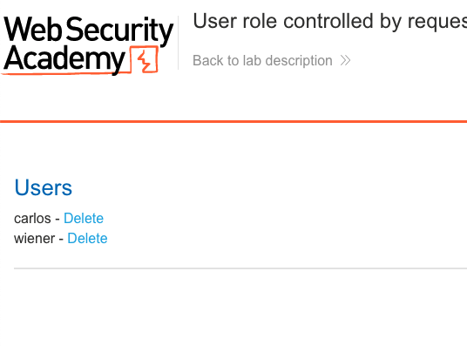Click the Users heading
Image resolution: width=467 pixels, height=346 pixels.
pyautogui.click(x=44, y=187)
